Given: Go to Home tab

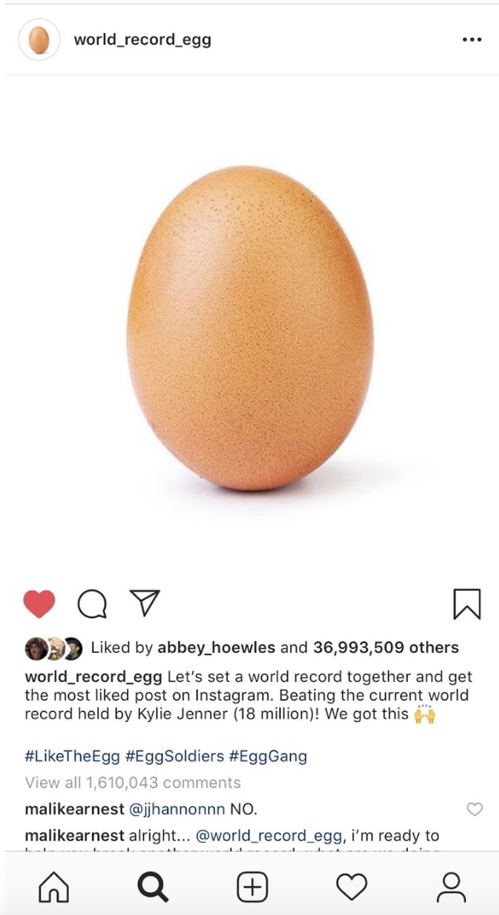Looking at the screenshot, I should point(53,888).
